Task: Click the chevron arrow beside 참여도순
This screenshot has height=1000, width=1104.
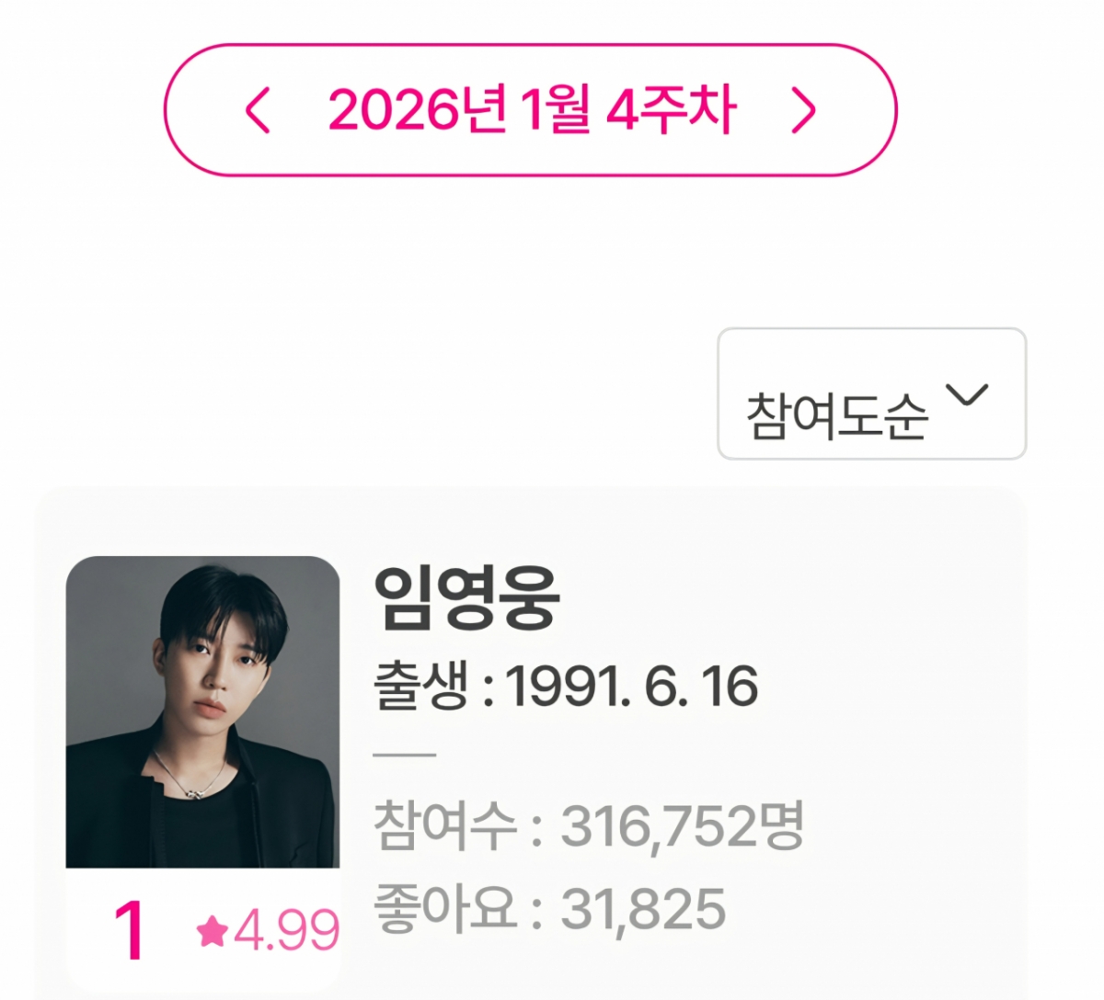Action: (967, 395)
